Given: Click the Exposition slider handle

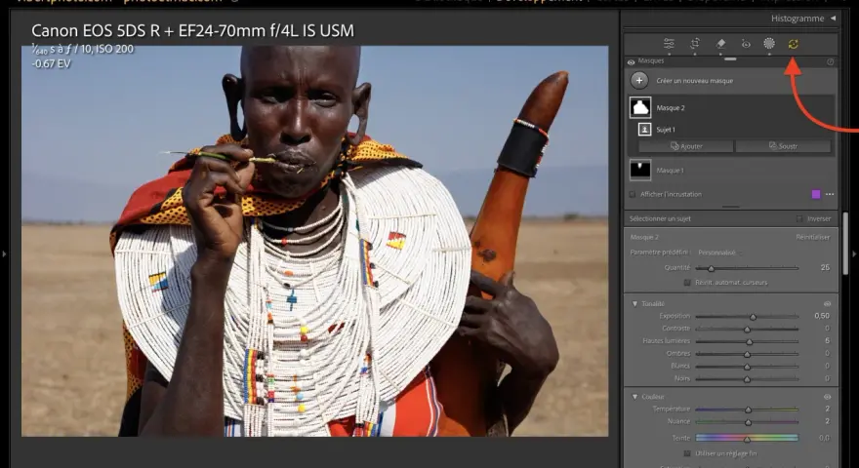Looking at the screenshot, I should tap(753, 317).
